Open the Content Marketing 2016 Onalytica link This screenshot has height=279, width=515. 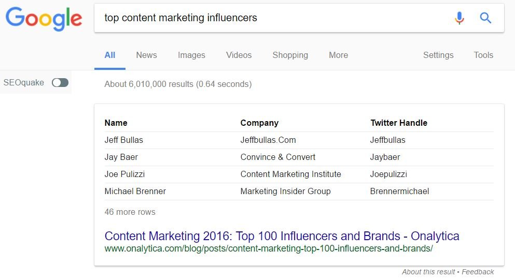click(282, 236)
